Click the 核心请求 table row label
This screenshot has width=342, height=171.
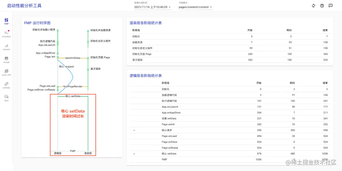[167, 130]
